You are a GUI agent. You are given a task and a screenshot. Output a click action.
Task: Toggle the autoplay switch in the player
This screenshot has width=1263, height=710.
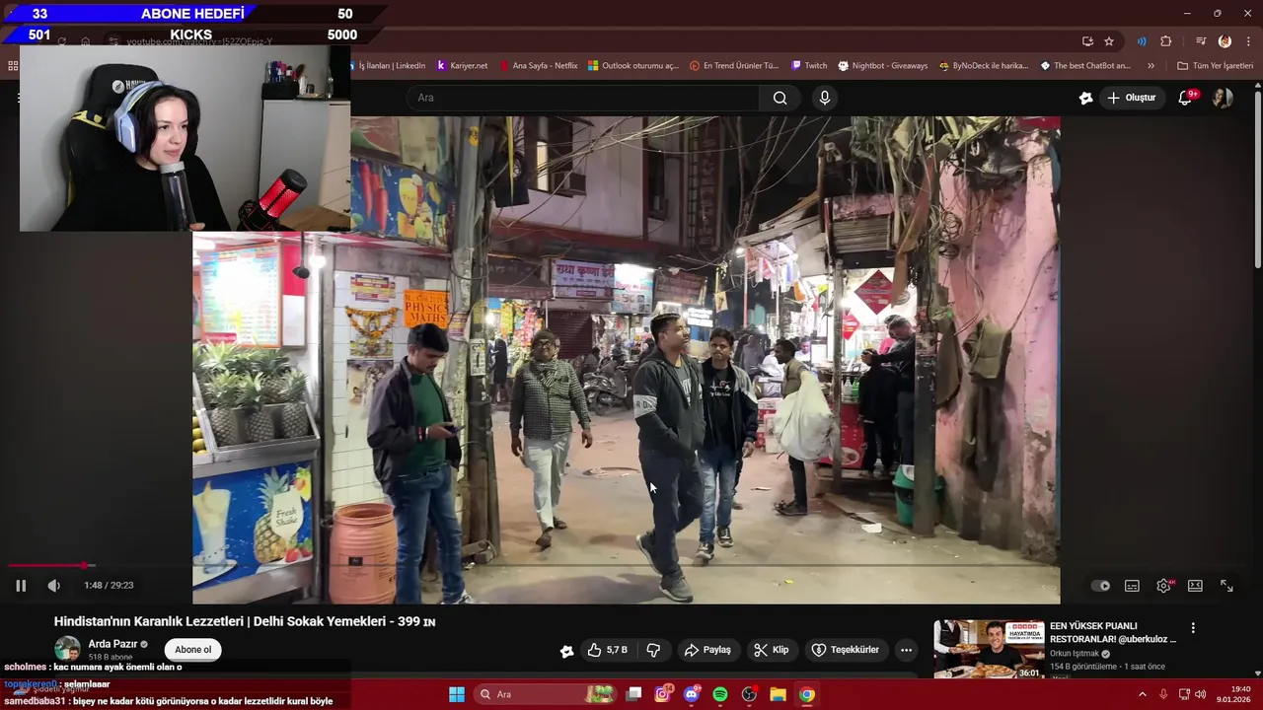click(x=1100, y=586)
